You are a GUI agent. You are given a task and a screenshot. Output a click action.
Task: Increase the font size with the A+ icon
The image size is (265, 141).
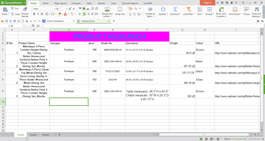[x=70, y=9]
